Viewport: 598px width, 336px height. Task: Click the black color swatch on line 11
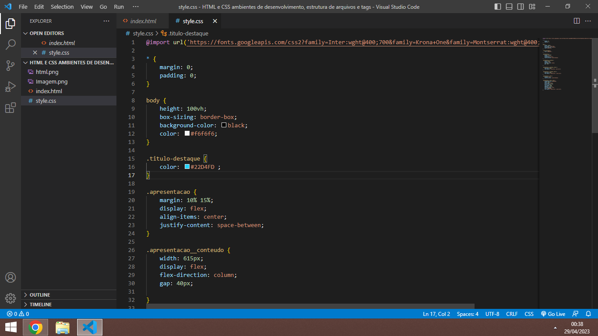click(224, 125)
